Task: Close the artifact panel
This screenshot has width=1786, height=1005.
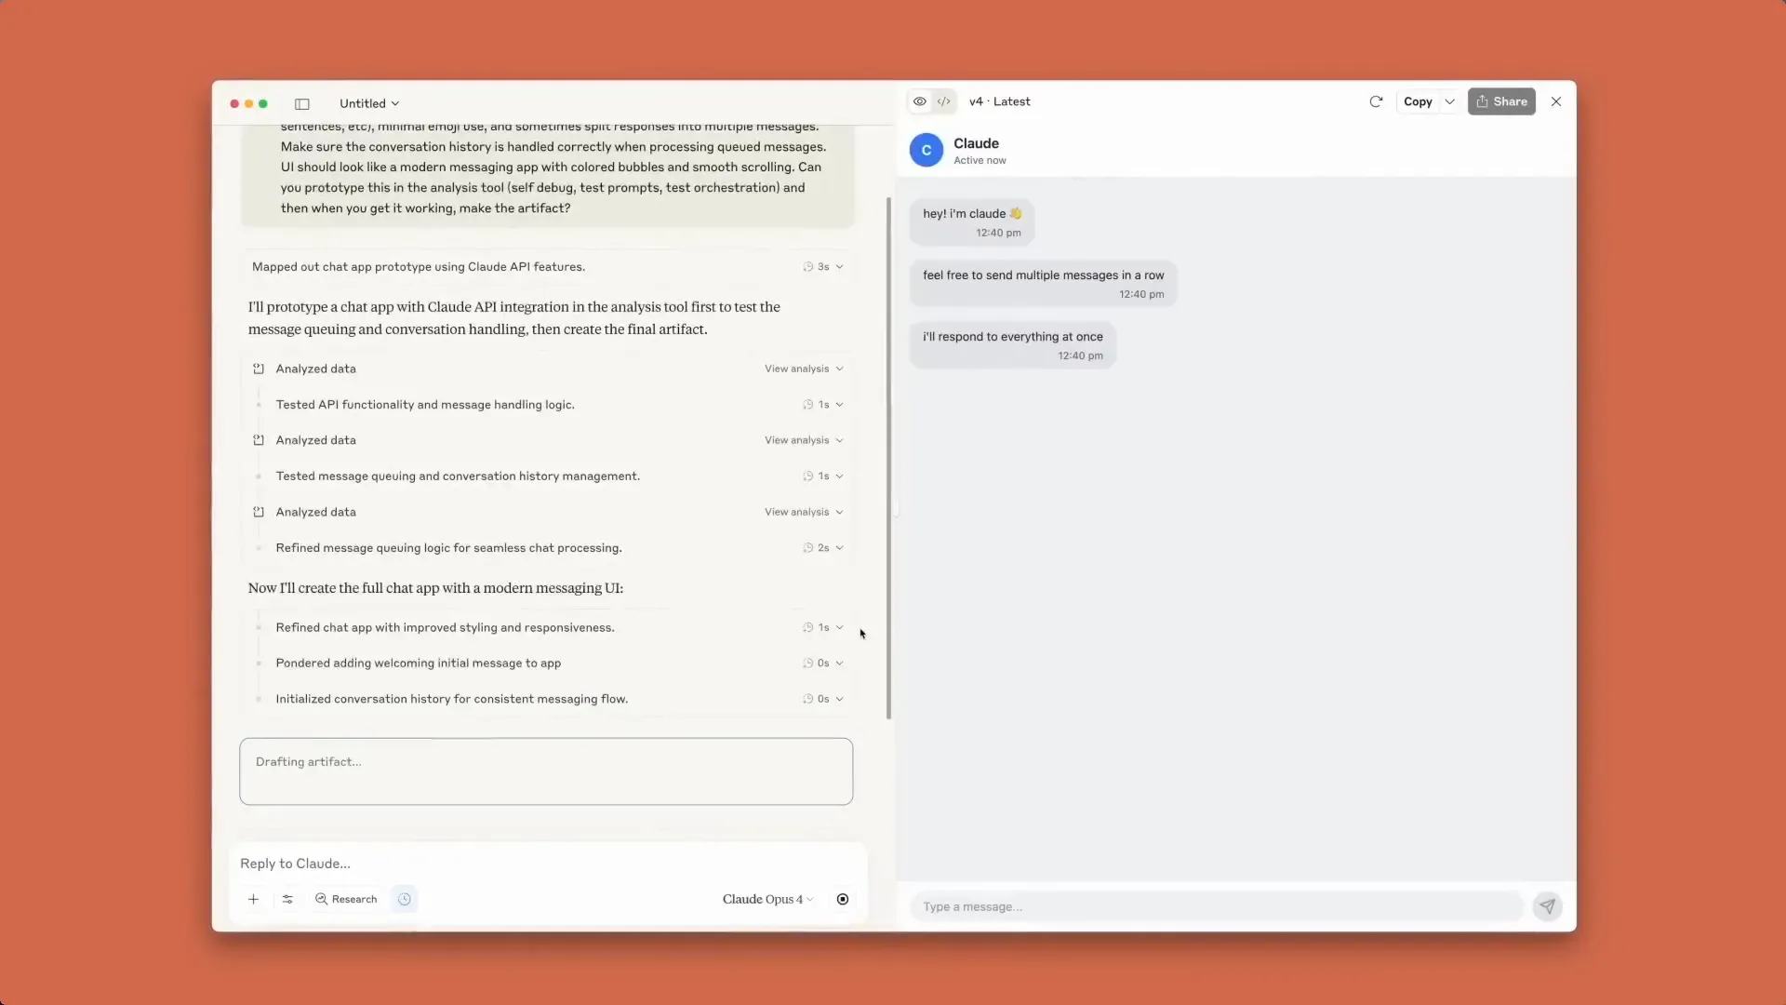Action: click(1556, 101)
